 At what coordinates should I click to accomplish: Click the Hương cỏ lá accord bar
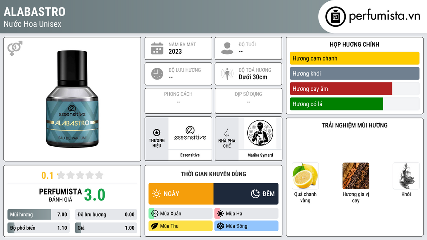click(x=354, y=104)
